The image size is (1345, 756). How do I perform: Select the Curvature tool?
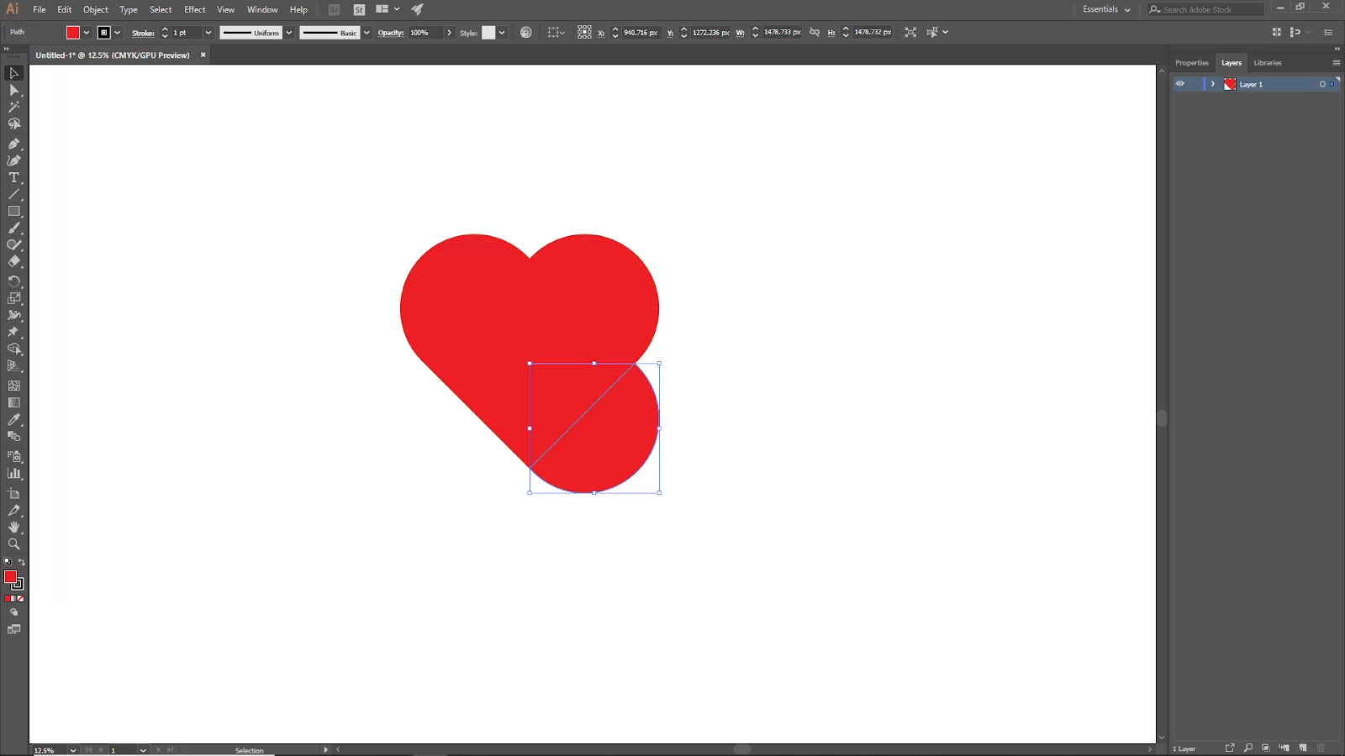tap(13, 160)
